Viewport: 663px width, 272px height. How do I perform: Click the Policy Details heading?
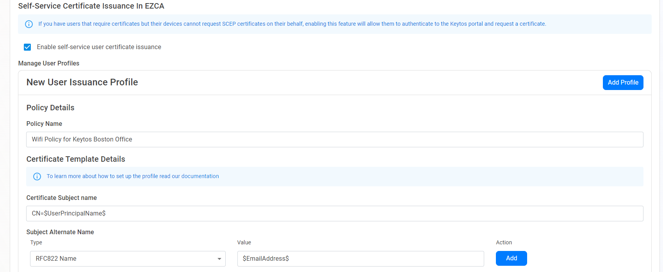(50, 108)
